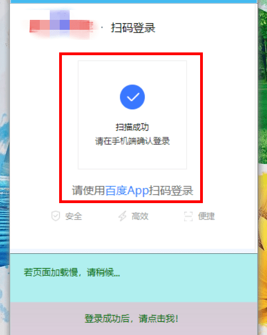Click the blue bar atop the window

[x=134, y=2]
